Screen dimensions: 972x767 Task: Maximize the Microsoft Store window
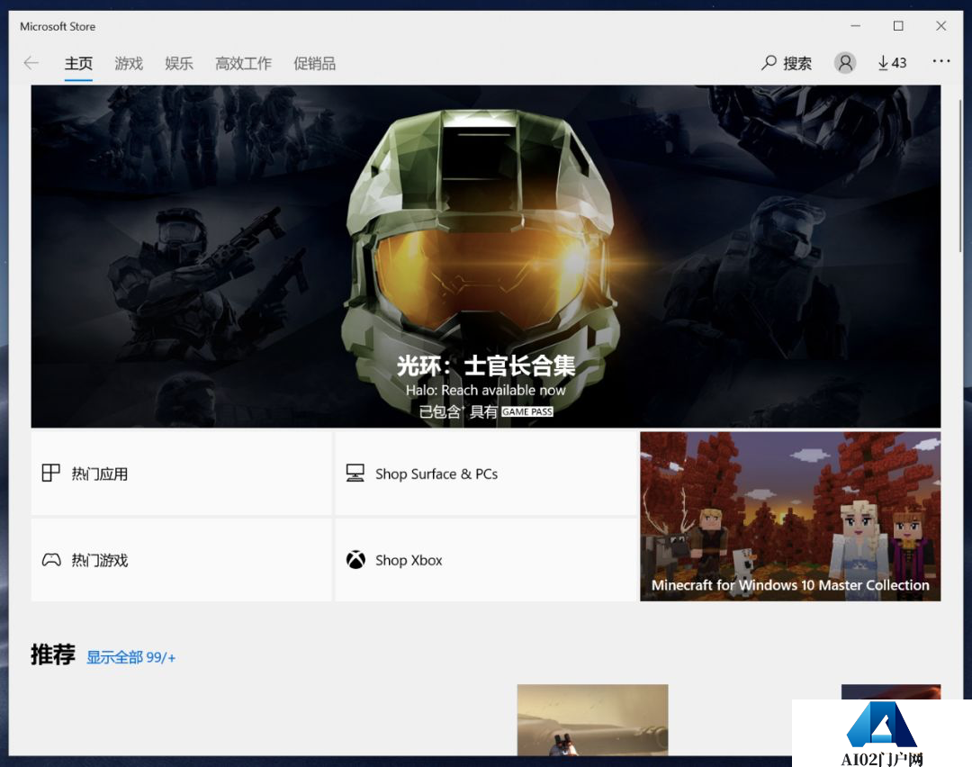coord(898,26)
